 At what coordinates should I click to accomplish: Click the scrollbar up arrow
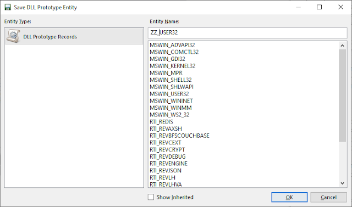(x=342, y=46)
